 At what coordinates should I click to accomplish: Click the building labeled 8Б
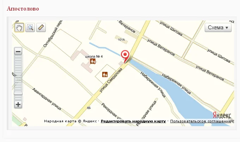(89, 108)
